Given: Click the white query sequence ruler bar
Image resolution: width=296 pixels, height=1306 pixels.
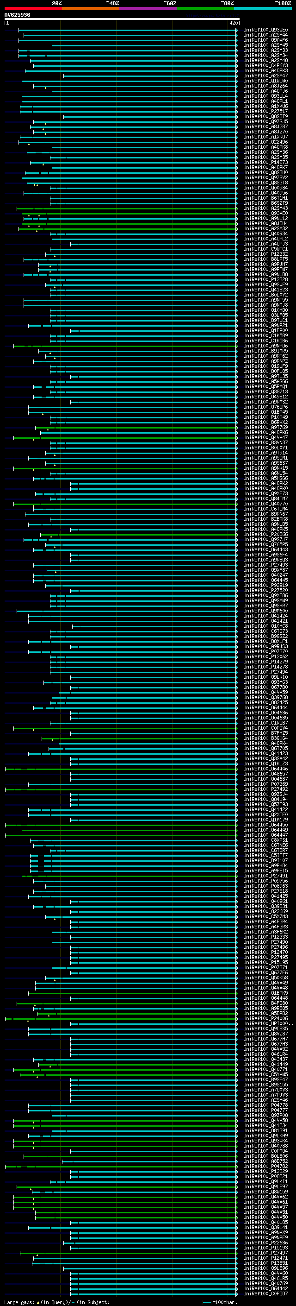Looking at the screenshot, I should pos(122,19).
